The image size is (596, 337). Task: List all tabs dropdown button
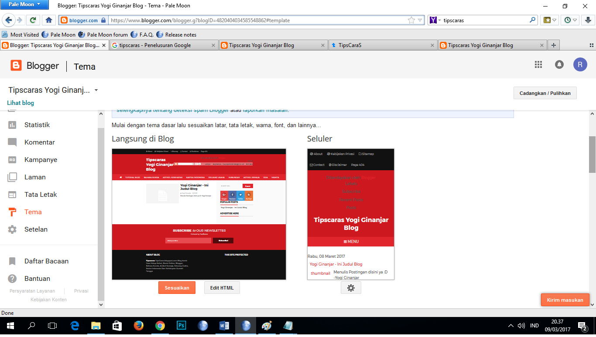click(x=592, y=45)
